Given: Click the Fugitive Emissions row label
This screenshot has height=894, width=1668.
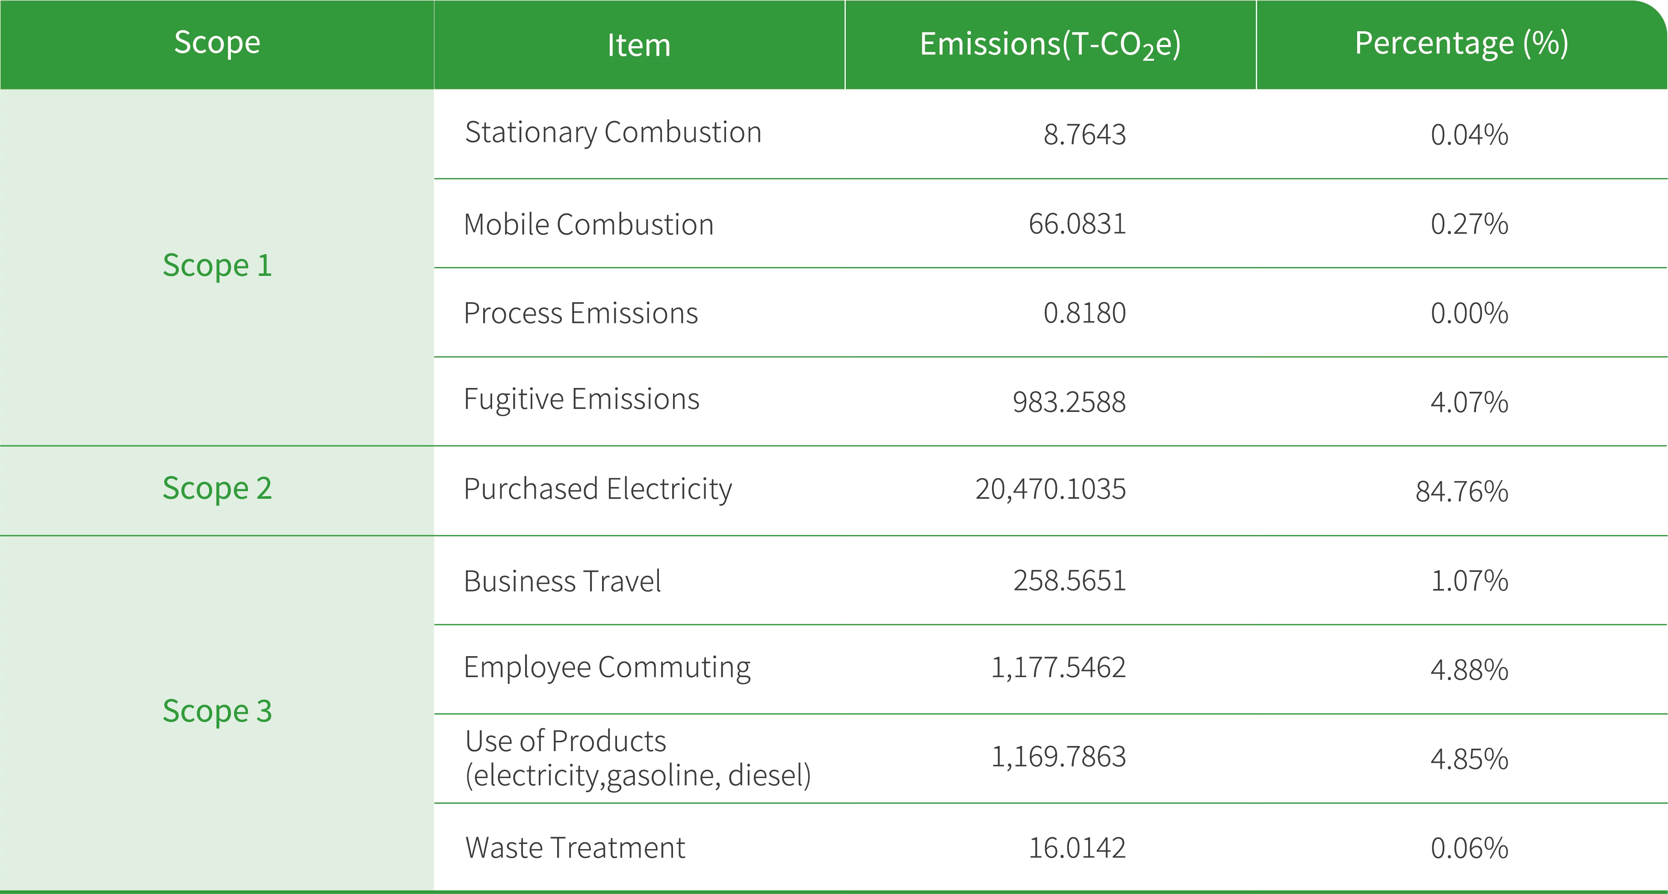Looking at the screenshot, I should [x=582, y=400].
